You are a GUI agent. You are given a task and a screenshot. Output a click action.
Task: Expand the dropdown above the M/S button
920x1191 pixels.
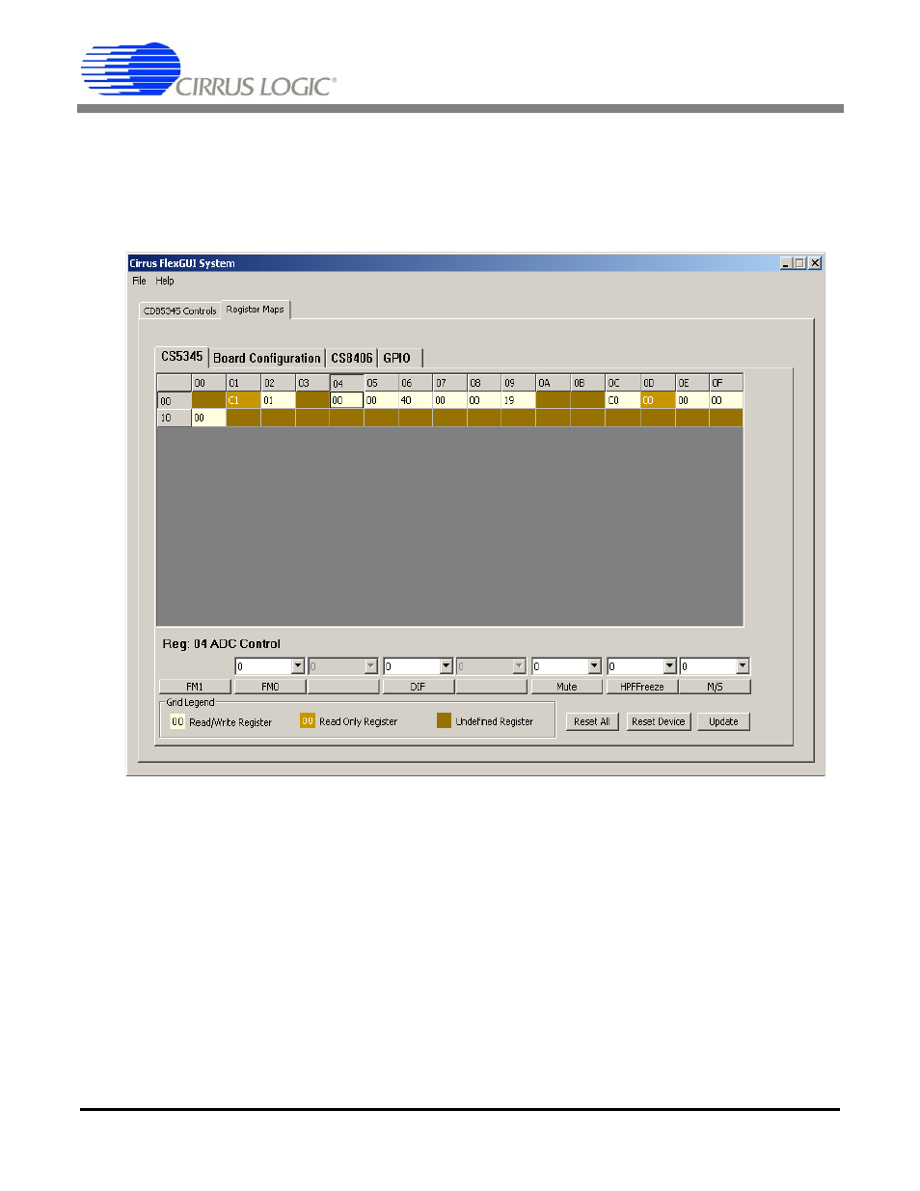[744, 666]
